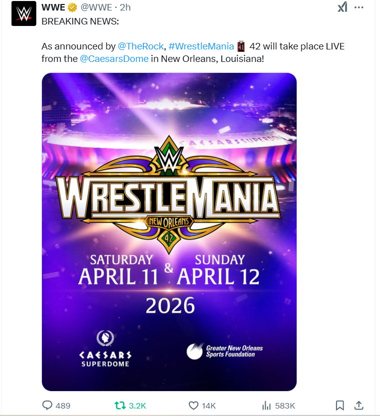
Task: Open the WWE profile avatar
Action: pos(24,13)
